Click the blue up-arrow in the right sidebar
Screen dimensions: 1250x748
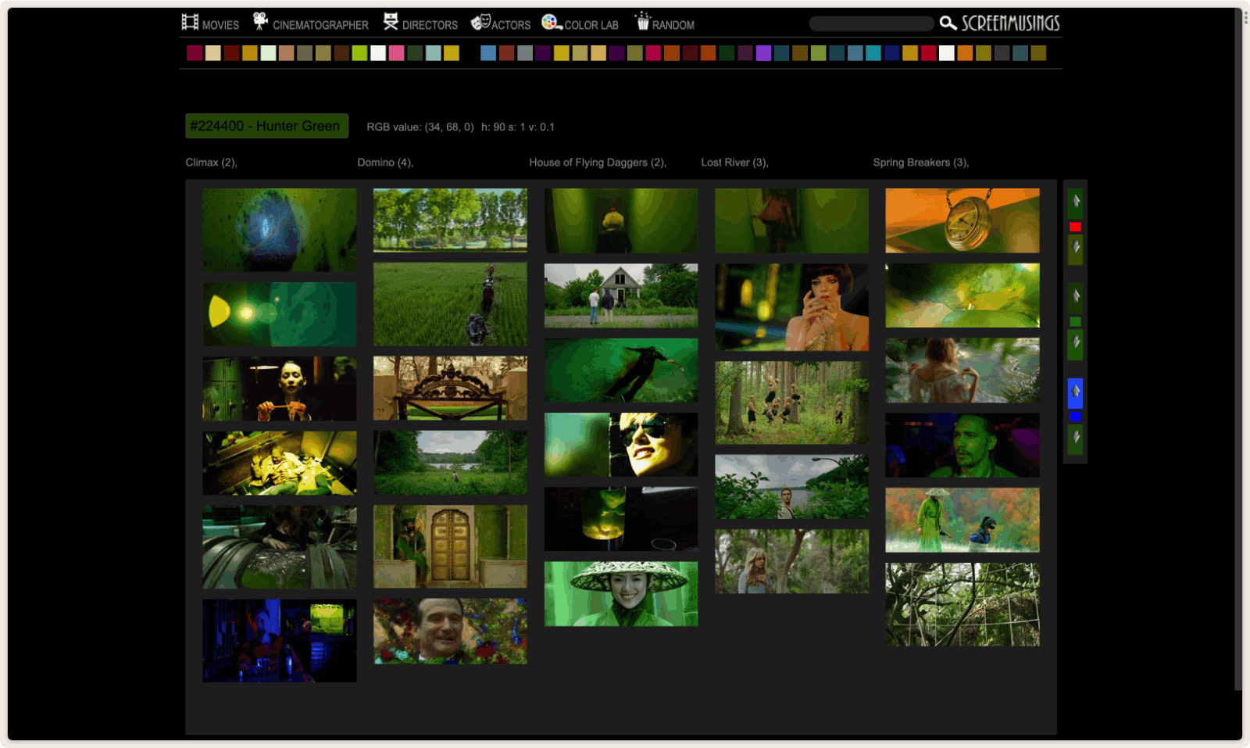1076,393
